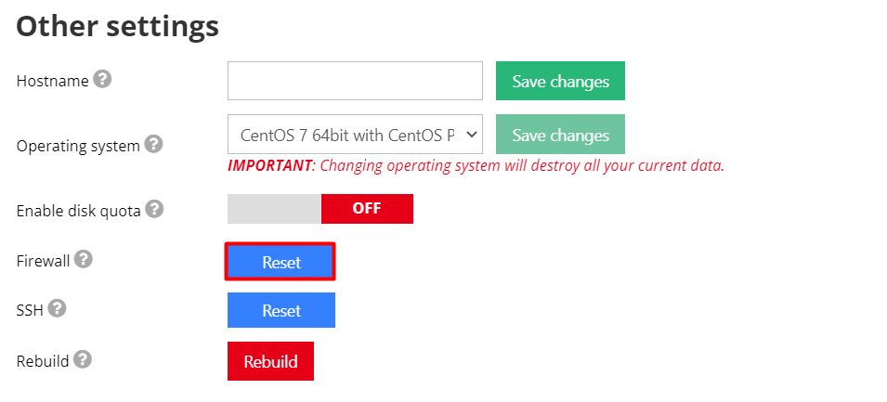Save changes for the Hostname
Image resolution: width=887 pixels, height=402 pixels.
[560, 81]
